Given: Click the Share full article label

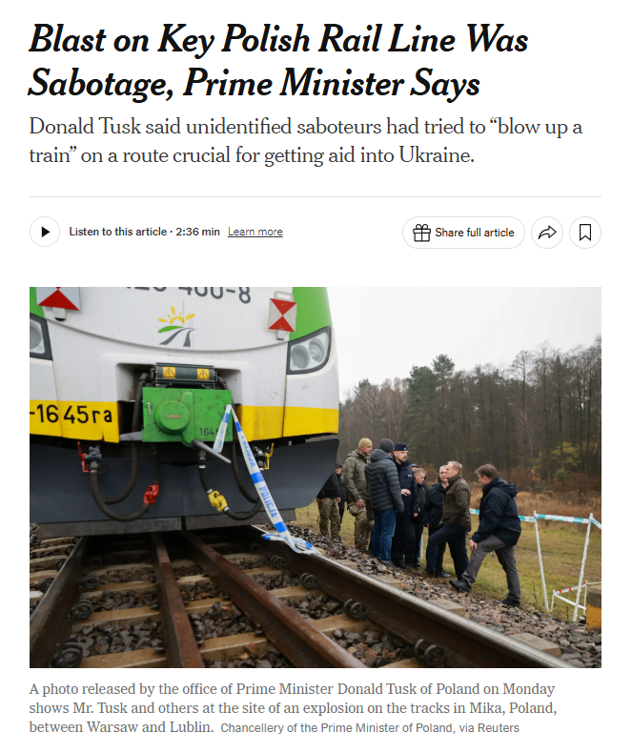Looking at the screenshot, I should point(475,233).
